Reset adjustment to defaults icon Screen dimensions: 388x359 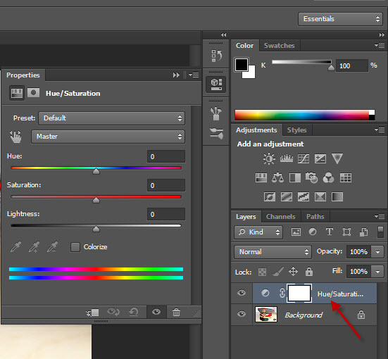(x=134, y=313)
